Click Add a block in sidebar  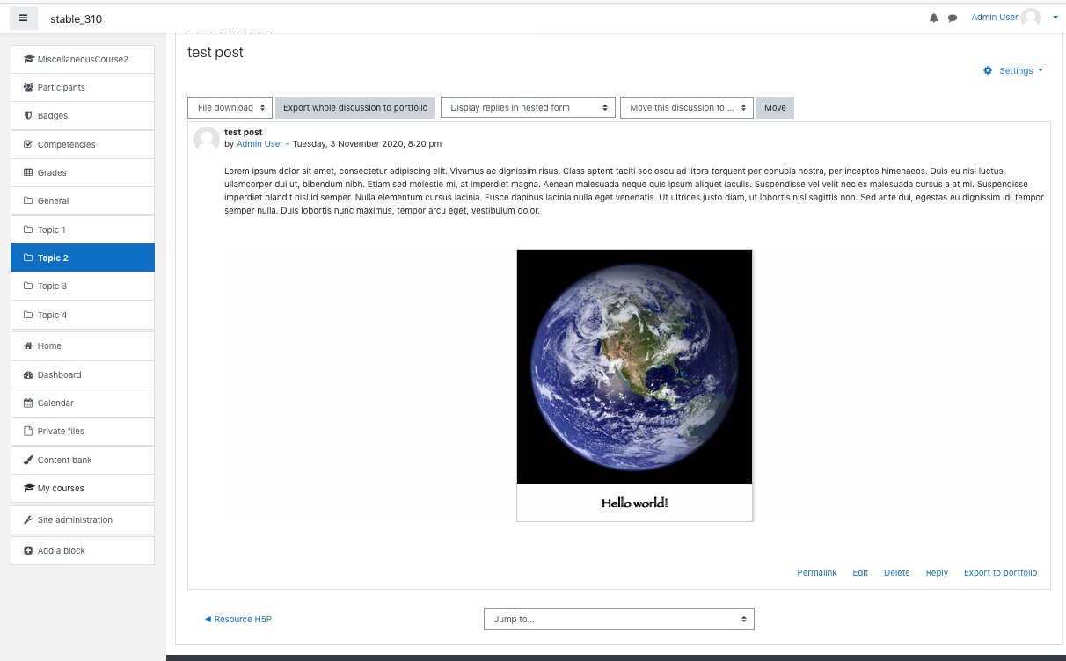coord(83,550)
